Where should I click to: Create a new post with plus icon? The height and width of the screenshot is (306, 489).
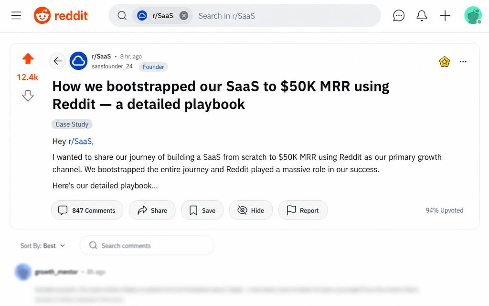click(445, 16)
